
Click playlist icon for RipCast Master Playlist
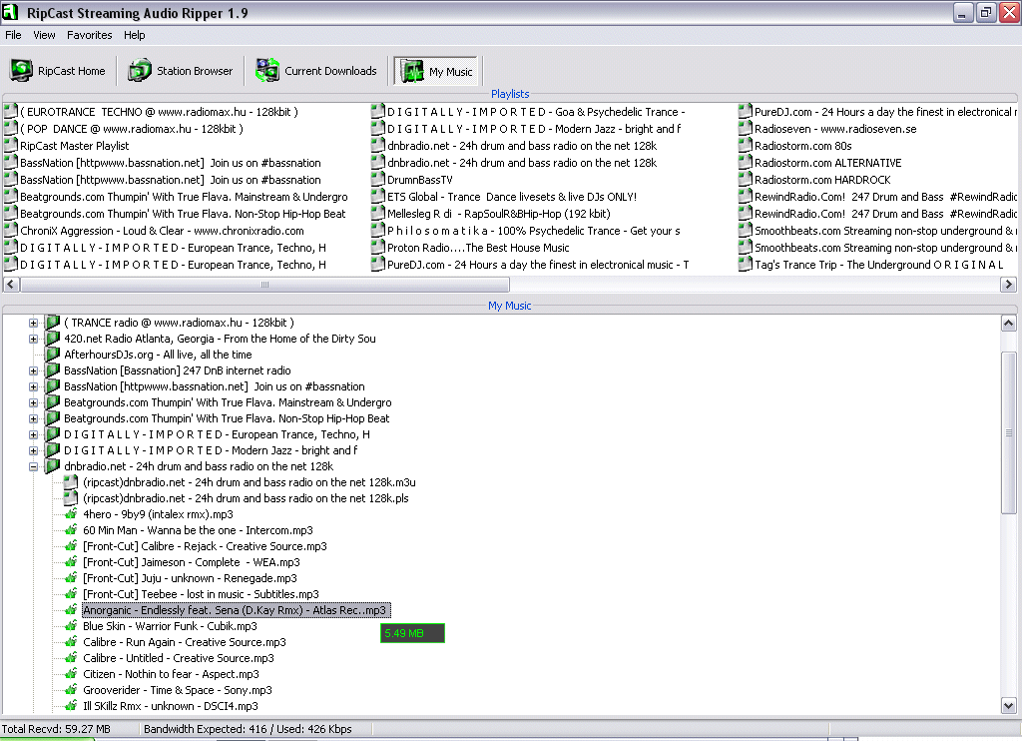[10, 145]
